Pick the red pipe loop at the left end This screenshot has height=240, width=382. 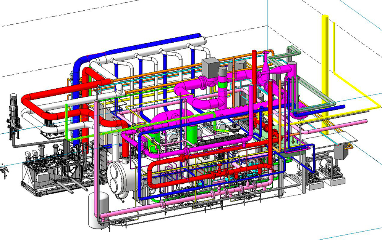(33, 107)
